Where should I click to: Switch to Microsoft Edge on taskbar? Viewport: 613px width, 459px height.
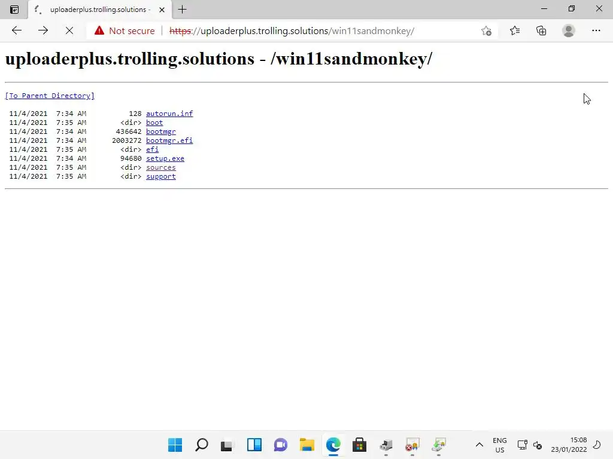(333, 445)
